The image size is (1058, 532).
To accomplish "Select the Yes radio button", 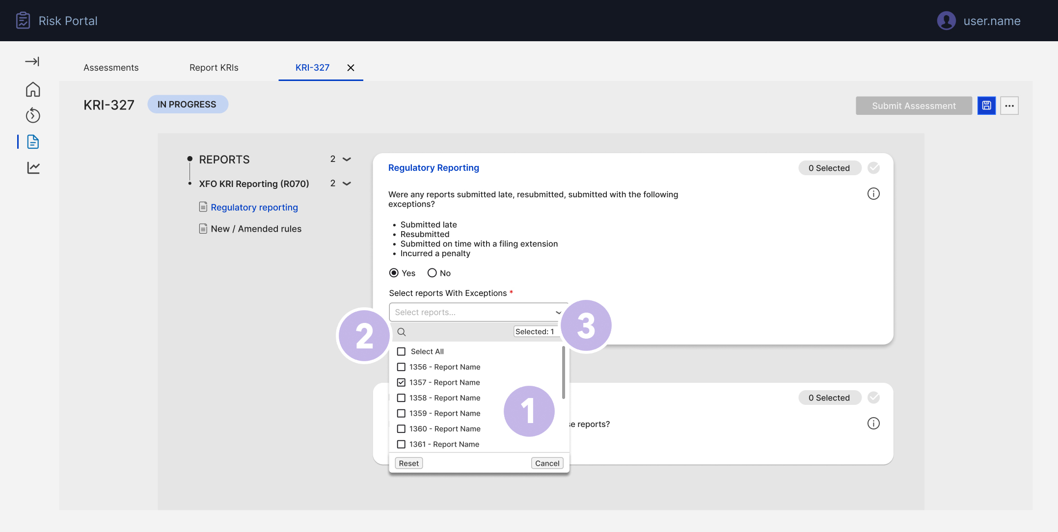I will (x=394, y=273).
